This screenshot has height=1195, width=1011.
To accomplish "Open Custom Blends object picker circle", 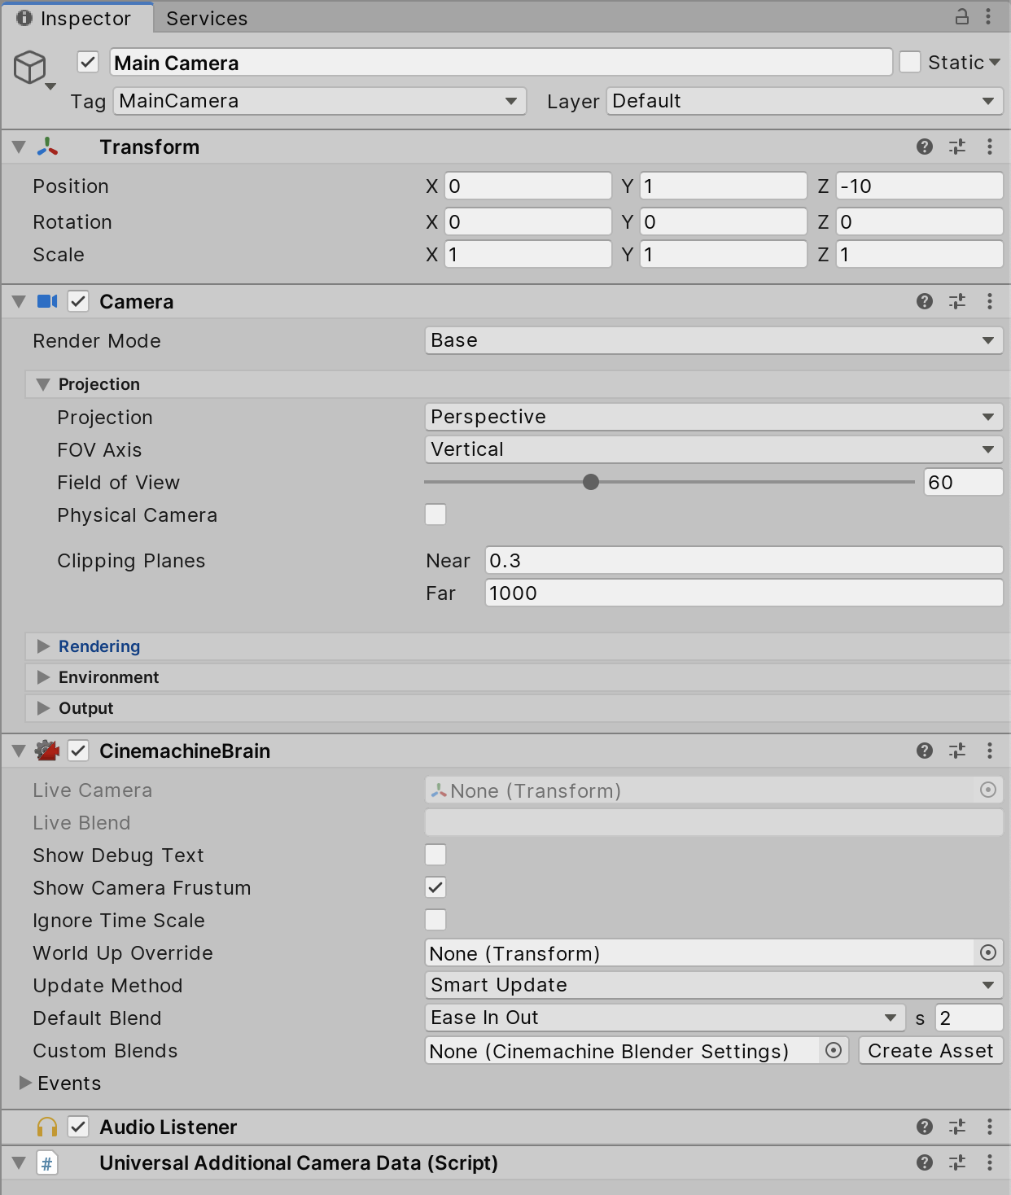I will [833, 1050].
